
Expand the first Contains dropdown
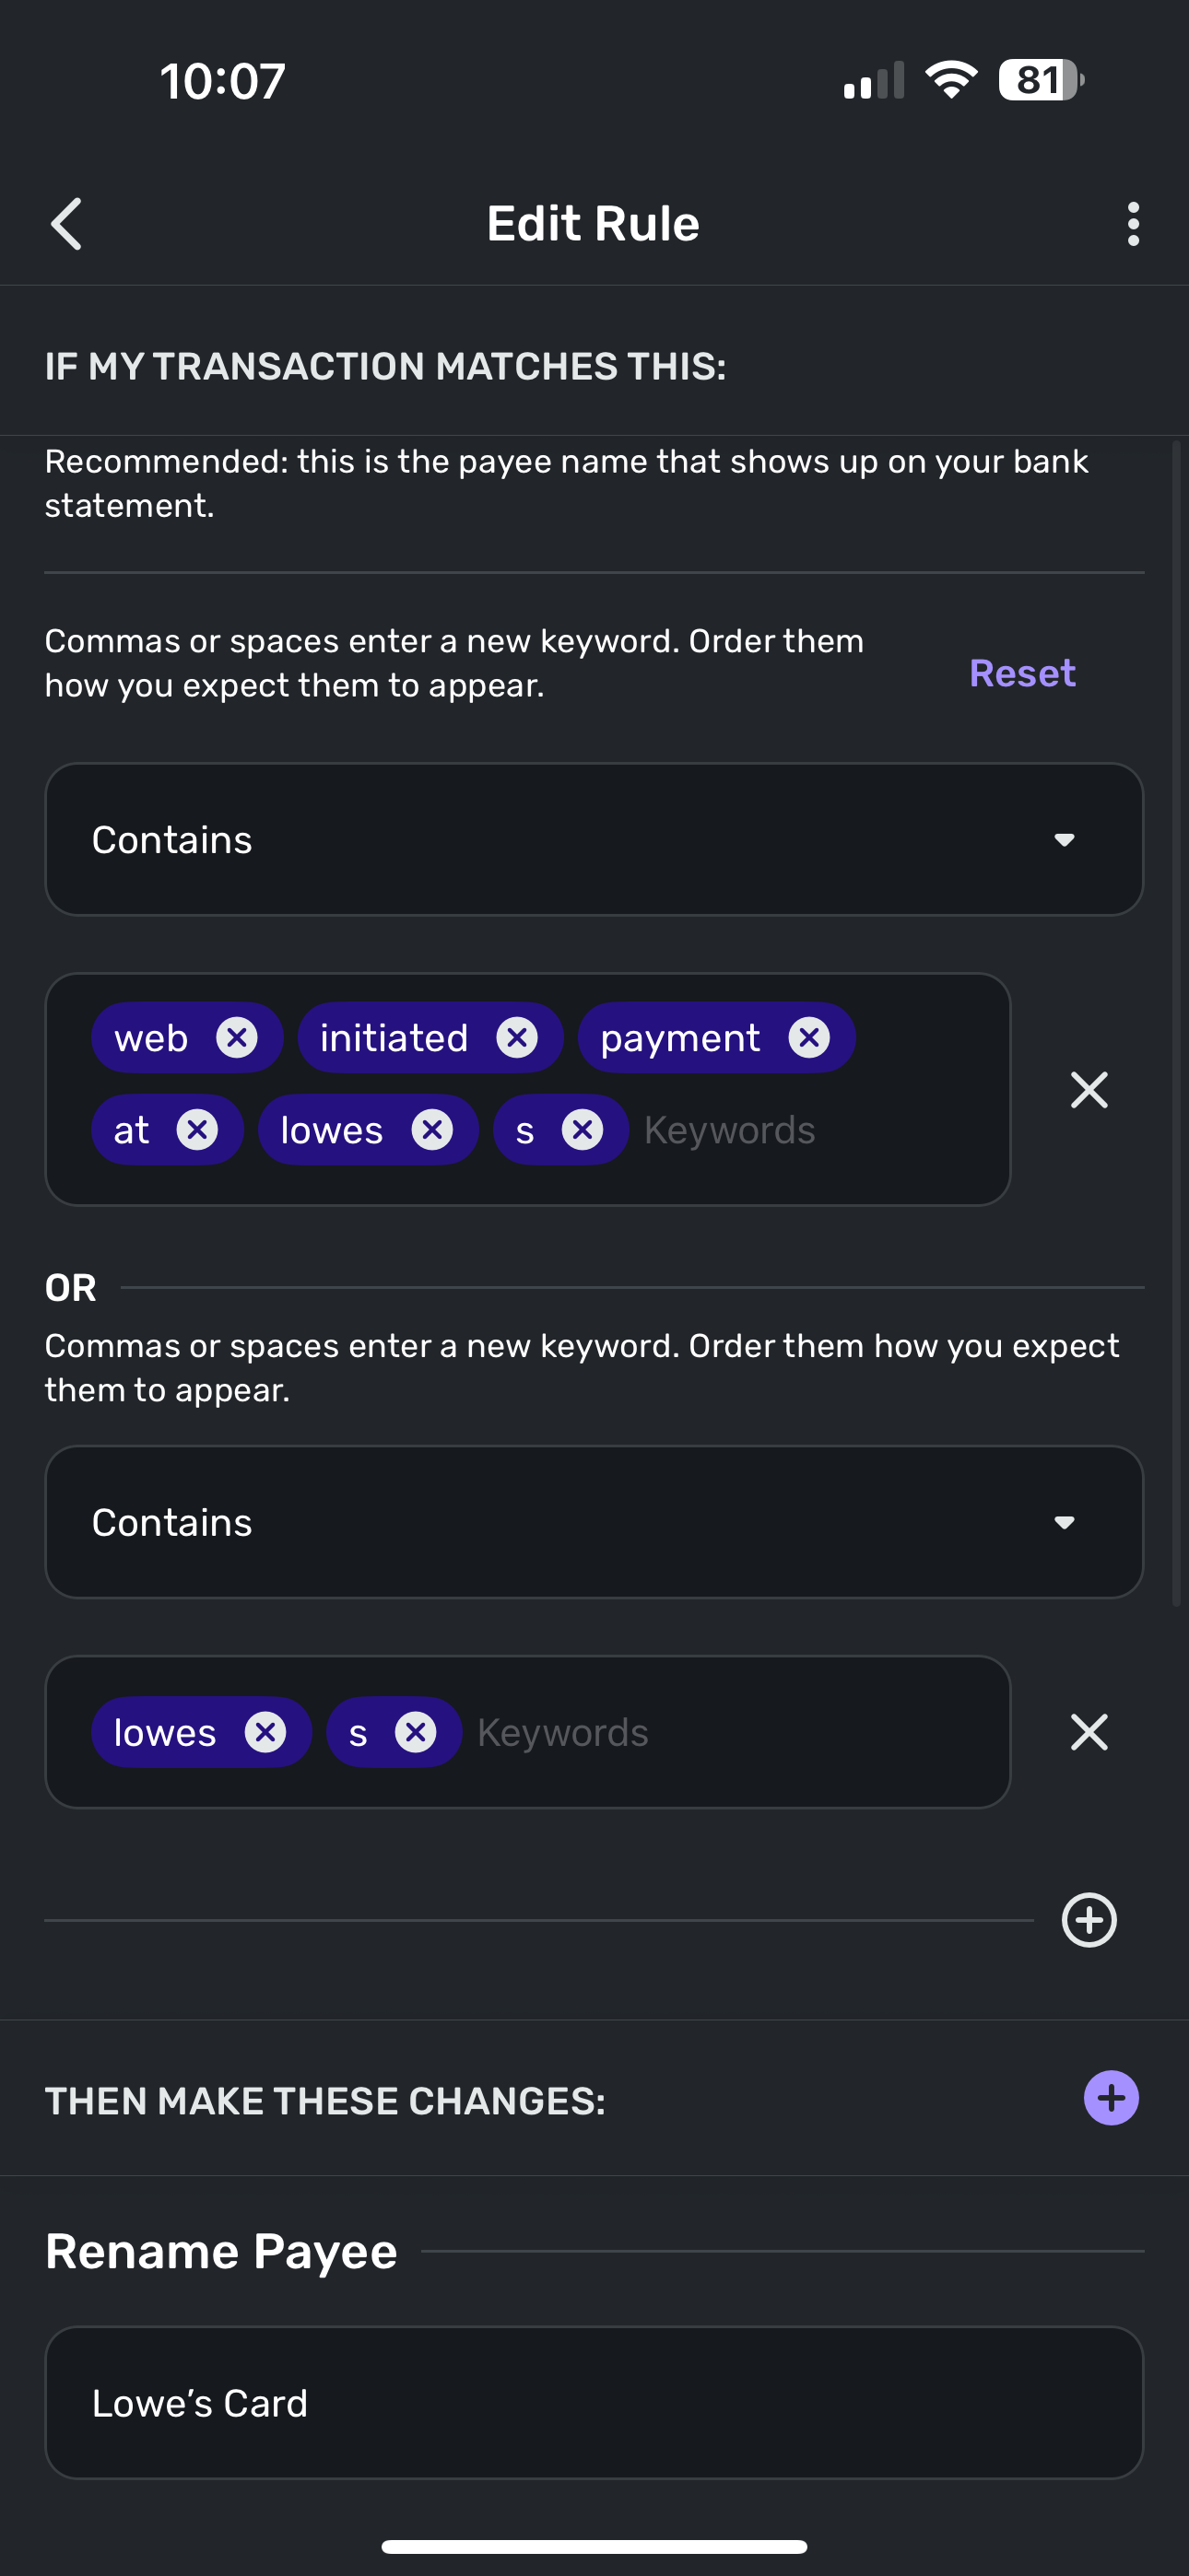click(x=594, y=840)
